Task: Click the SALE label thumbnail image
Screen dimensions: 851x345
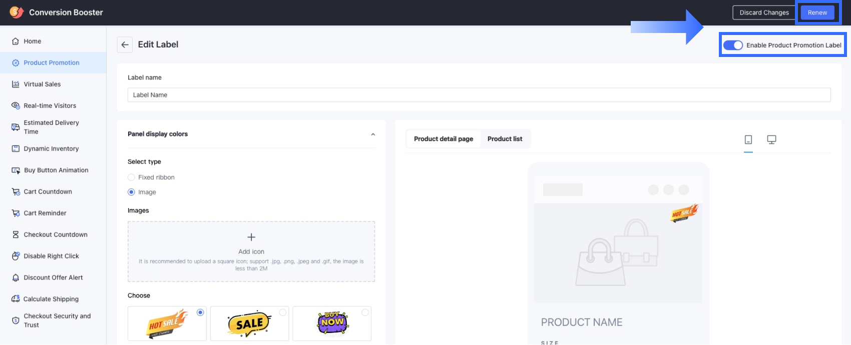Action: (249, 323)
